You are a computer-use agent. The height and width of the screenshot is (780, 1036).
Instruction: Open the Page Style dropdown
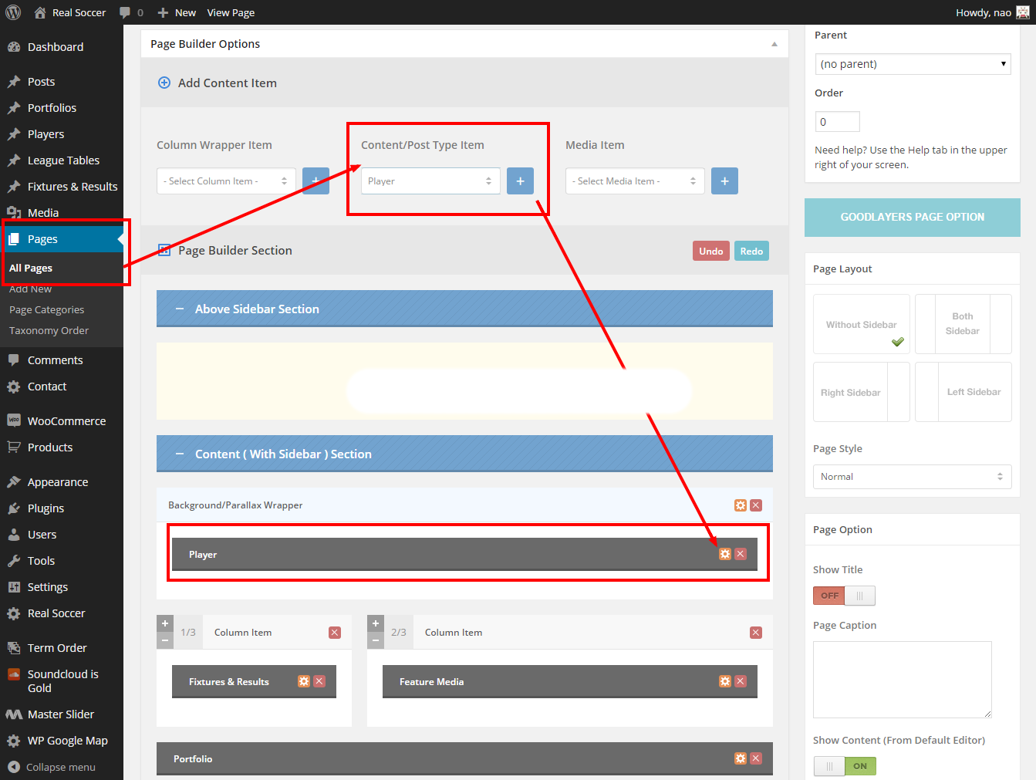point(912,477)
